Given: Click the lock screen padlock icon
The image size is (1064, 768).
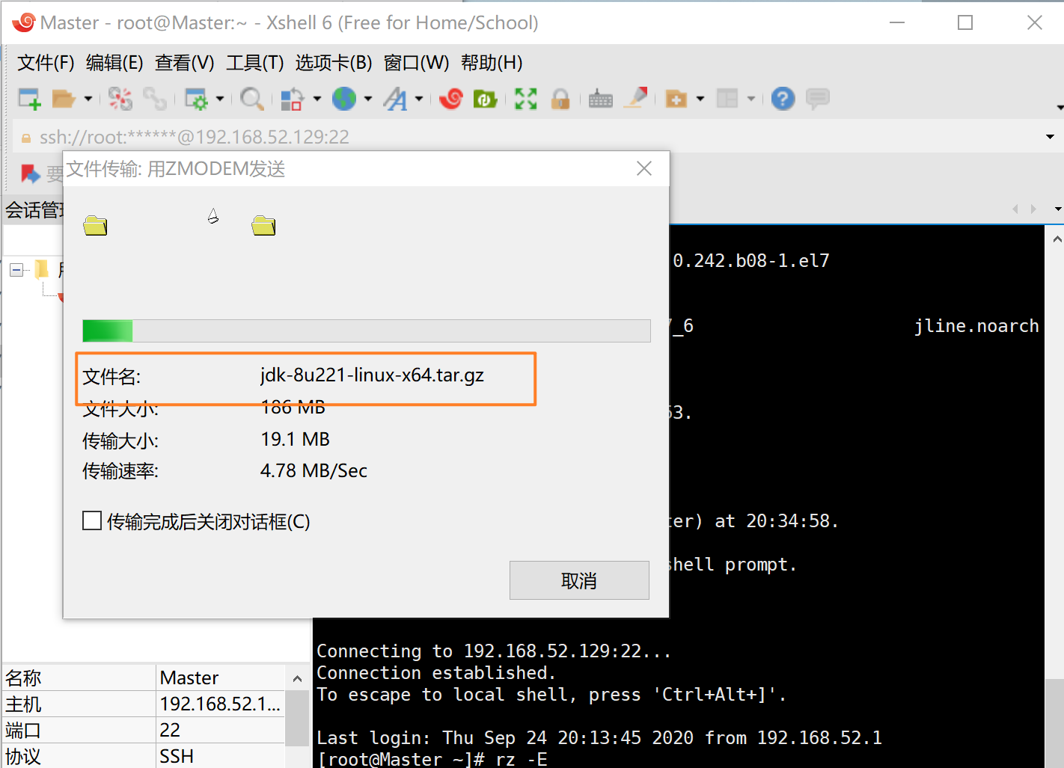Looking at the screenshot, I should (x=560, y=99).
